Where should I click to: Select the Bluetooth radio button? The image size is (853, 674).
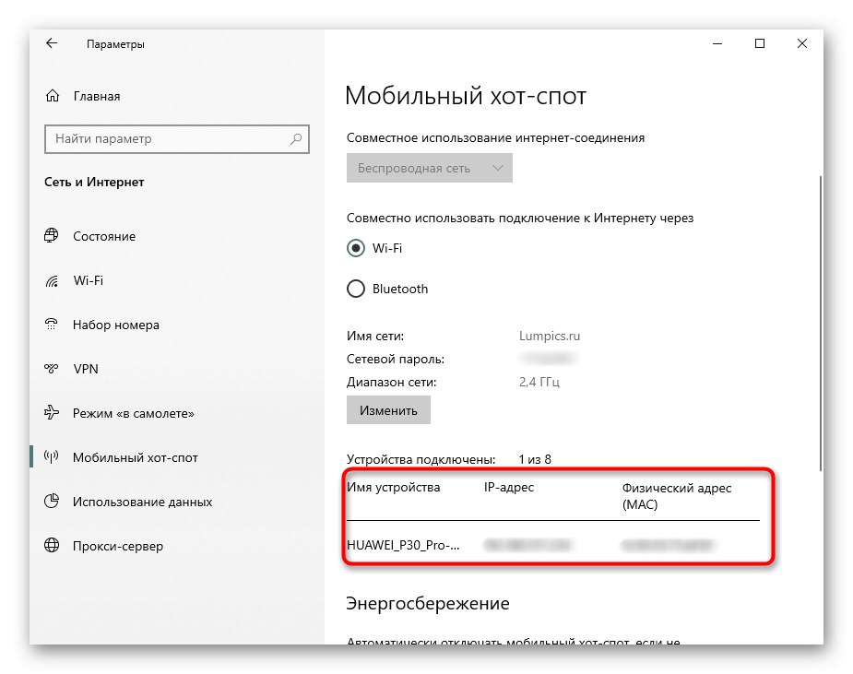point(356,289)
